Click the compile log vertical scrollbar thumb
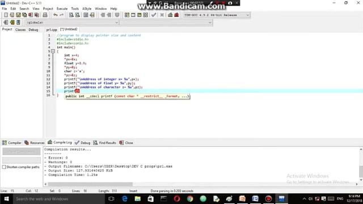The image size is (363, 204). click(361, 171)
